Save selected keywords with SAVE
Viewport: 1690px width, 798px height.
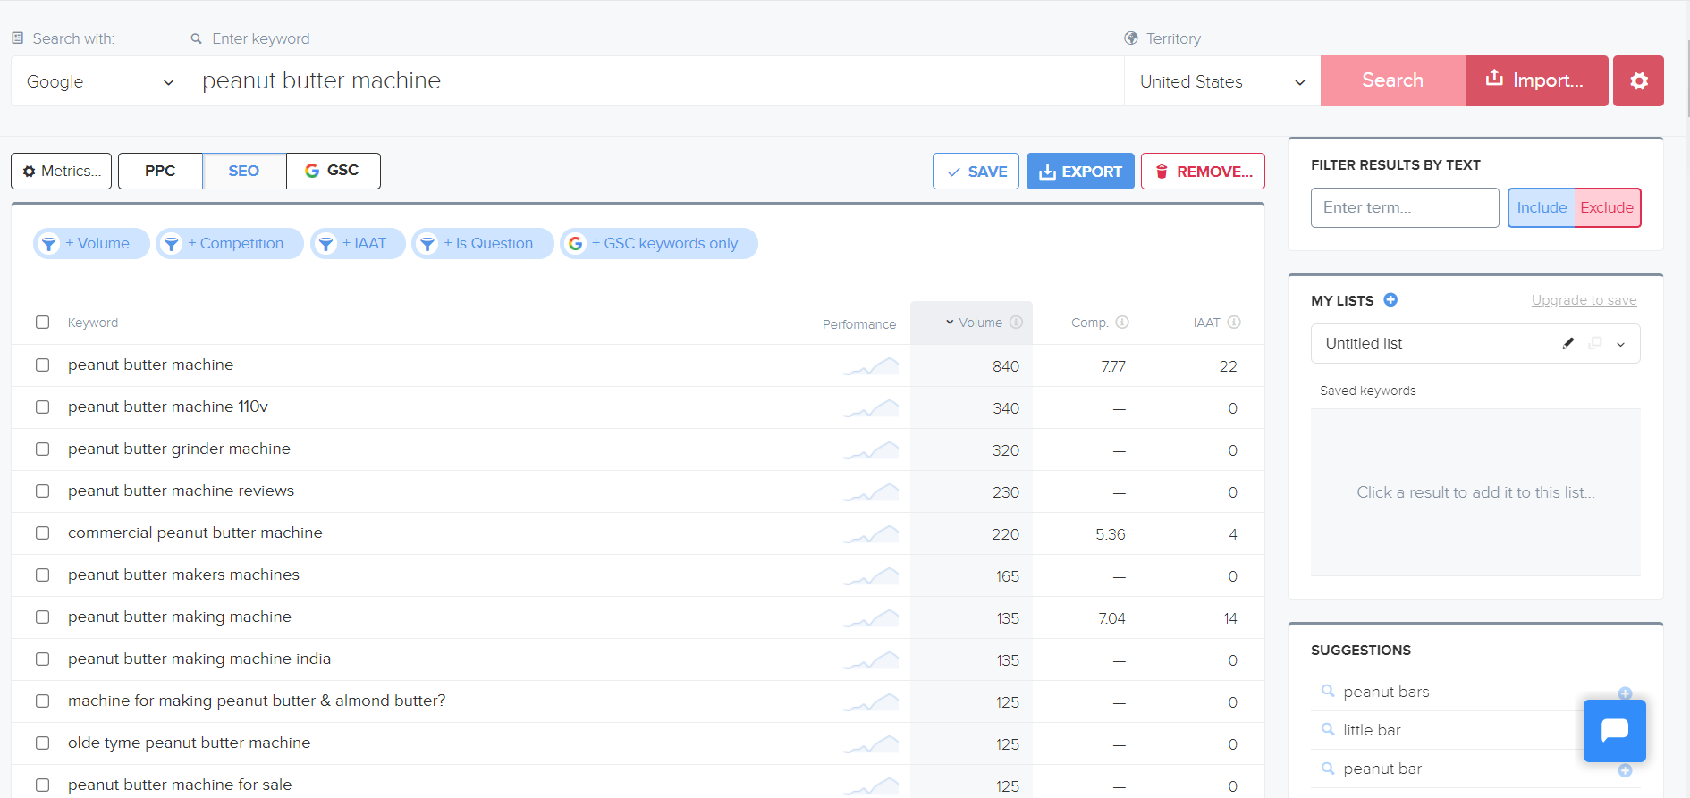pos(976,171)
